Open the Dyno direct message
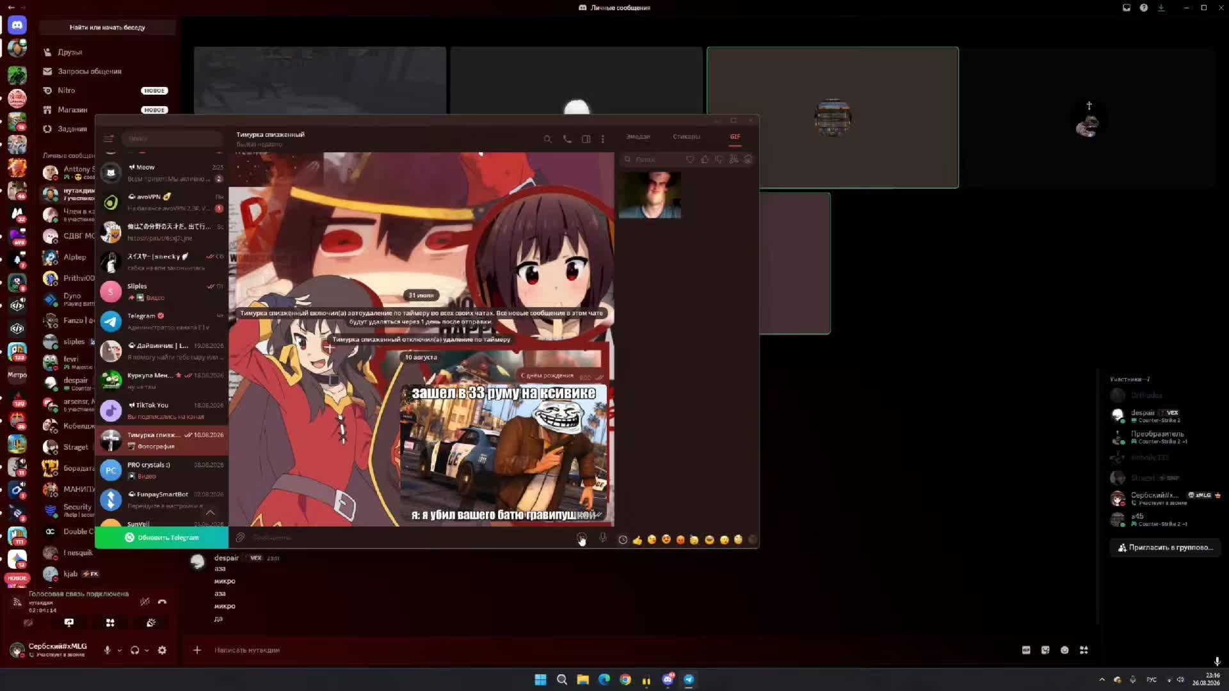This screenshot has width=1229, height=691. (x=67, y=299)
